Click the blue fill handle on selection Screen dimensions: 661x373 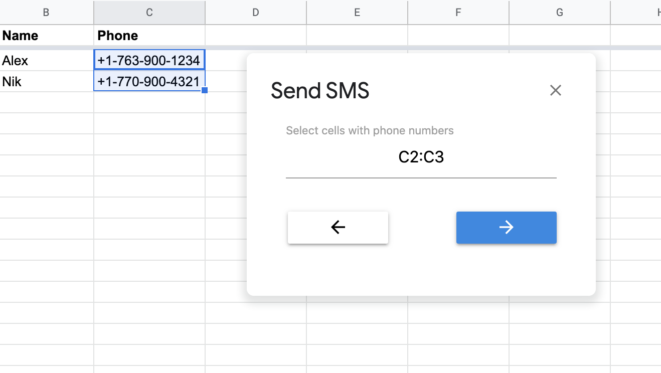[204, 90]
